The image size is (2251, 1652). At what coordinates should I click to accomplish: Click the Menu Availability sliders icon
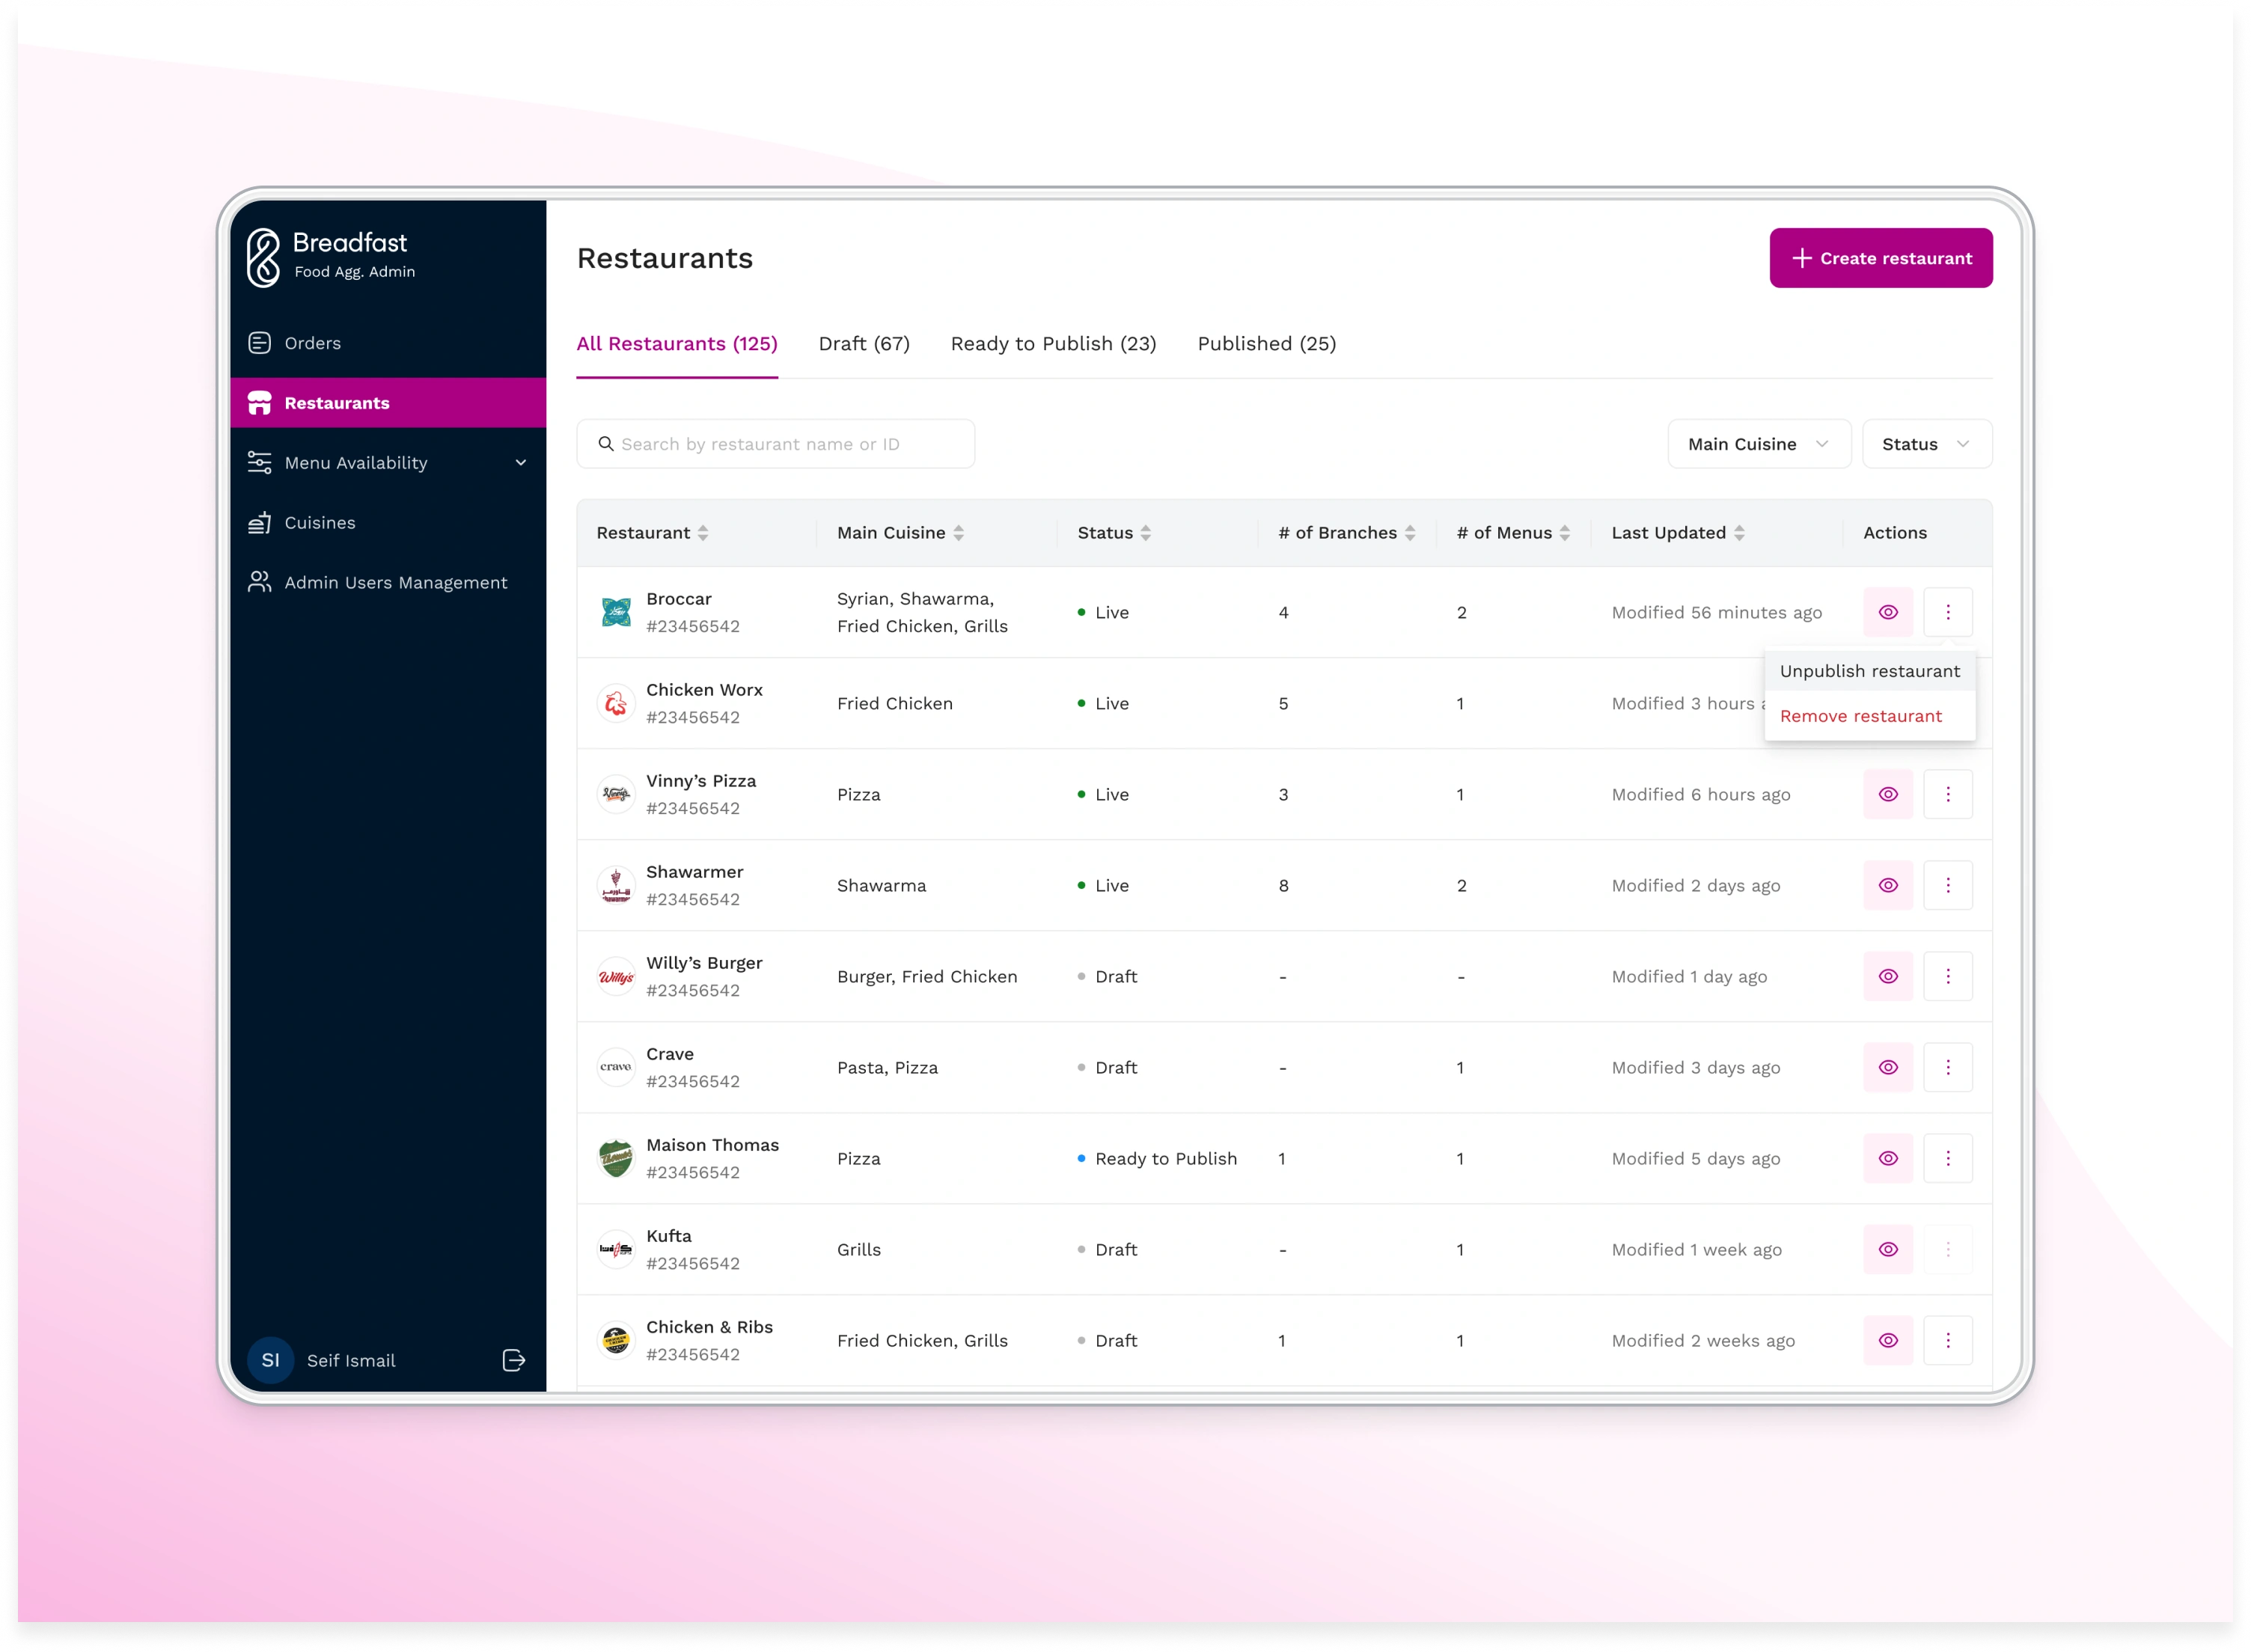[x=259, y=462]
